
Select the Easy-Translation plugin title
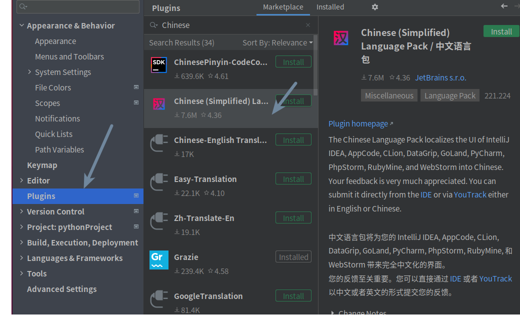205,179
